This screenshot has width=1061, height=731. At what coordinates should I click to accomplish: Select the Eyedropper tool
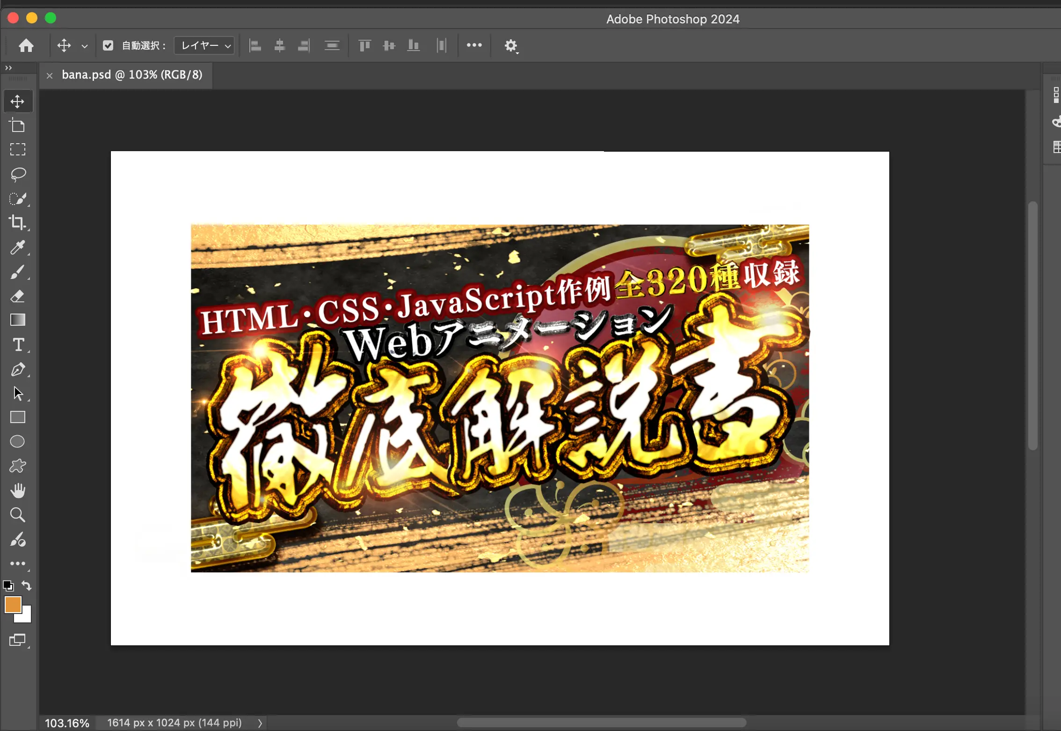[x=18, y=247]
